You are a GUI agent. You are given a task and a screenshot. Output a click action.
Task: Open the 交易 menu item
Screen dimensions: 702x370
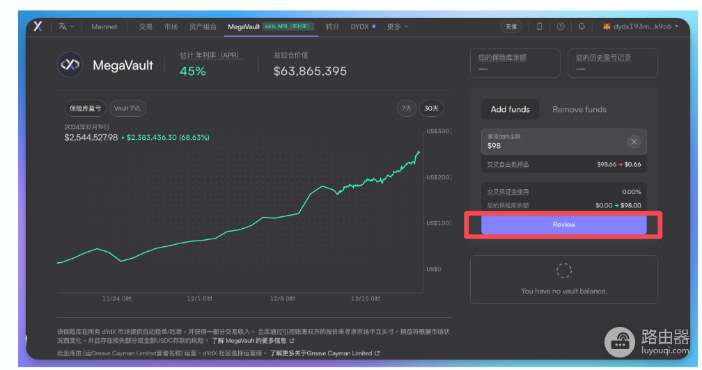coord(146,27)
